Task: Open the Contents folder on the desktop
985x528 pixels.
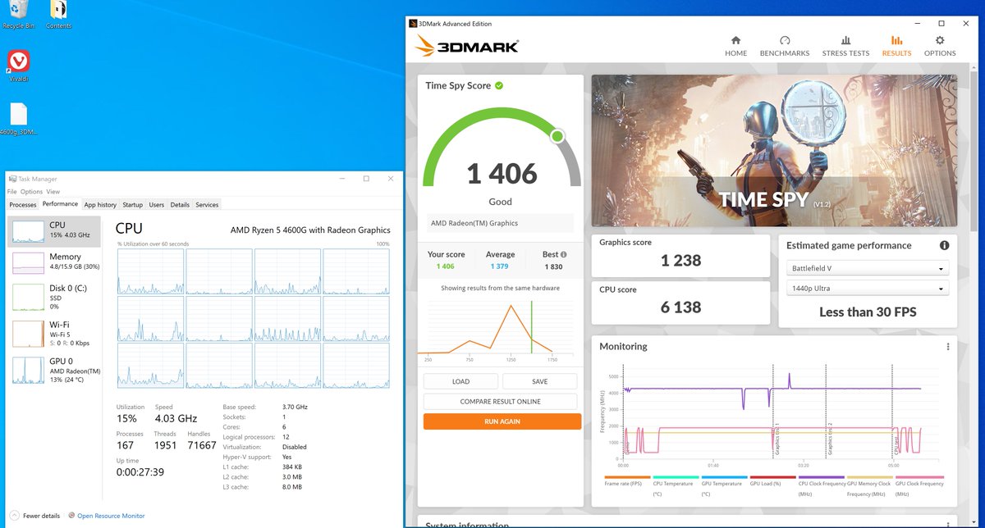Action: pos(58,15)
